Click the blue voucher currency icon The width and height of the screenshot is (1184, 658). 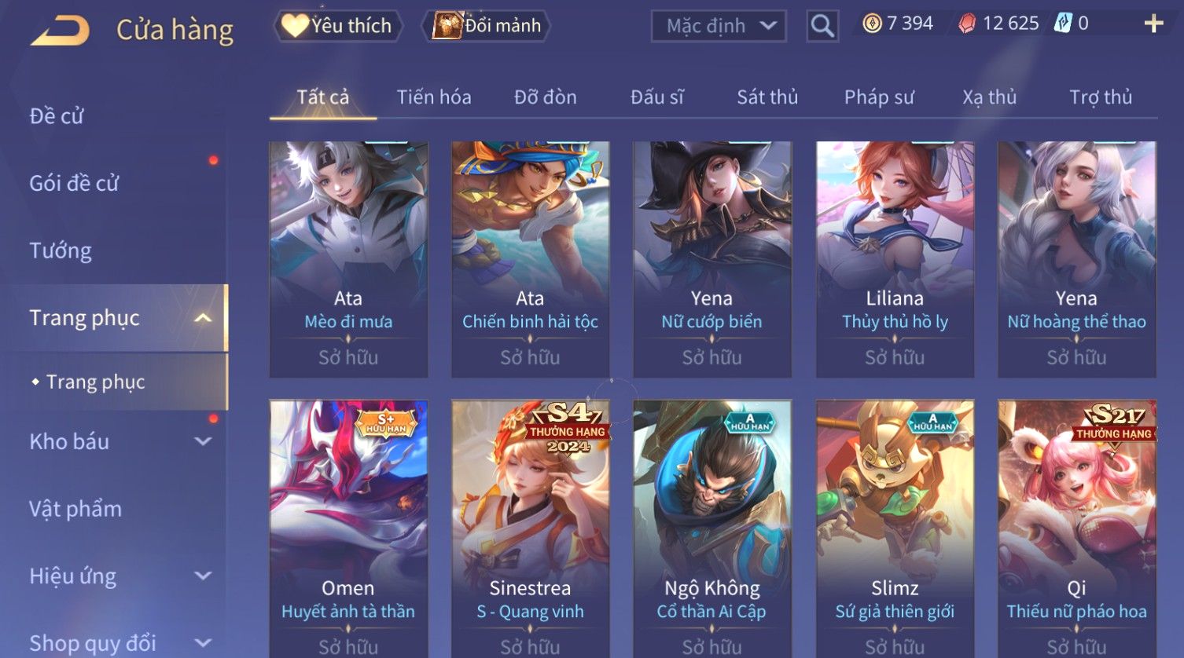tap(1063, 24)
